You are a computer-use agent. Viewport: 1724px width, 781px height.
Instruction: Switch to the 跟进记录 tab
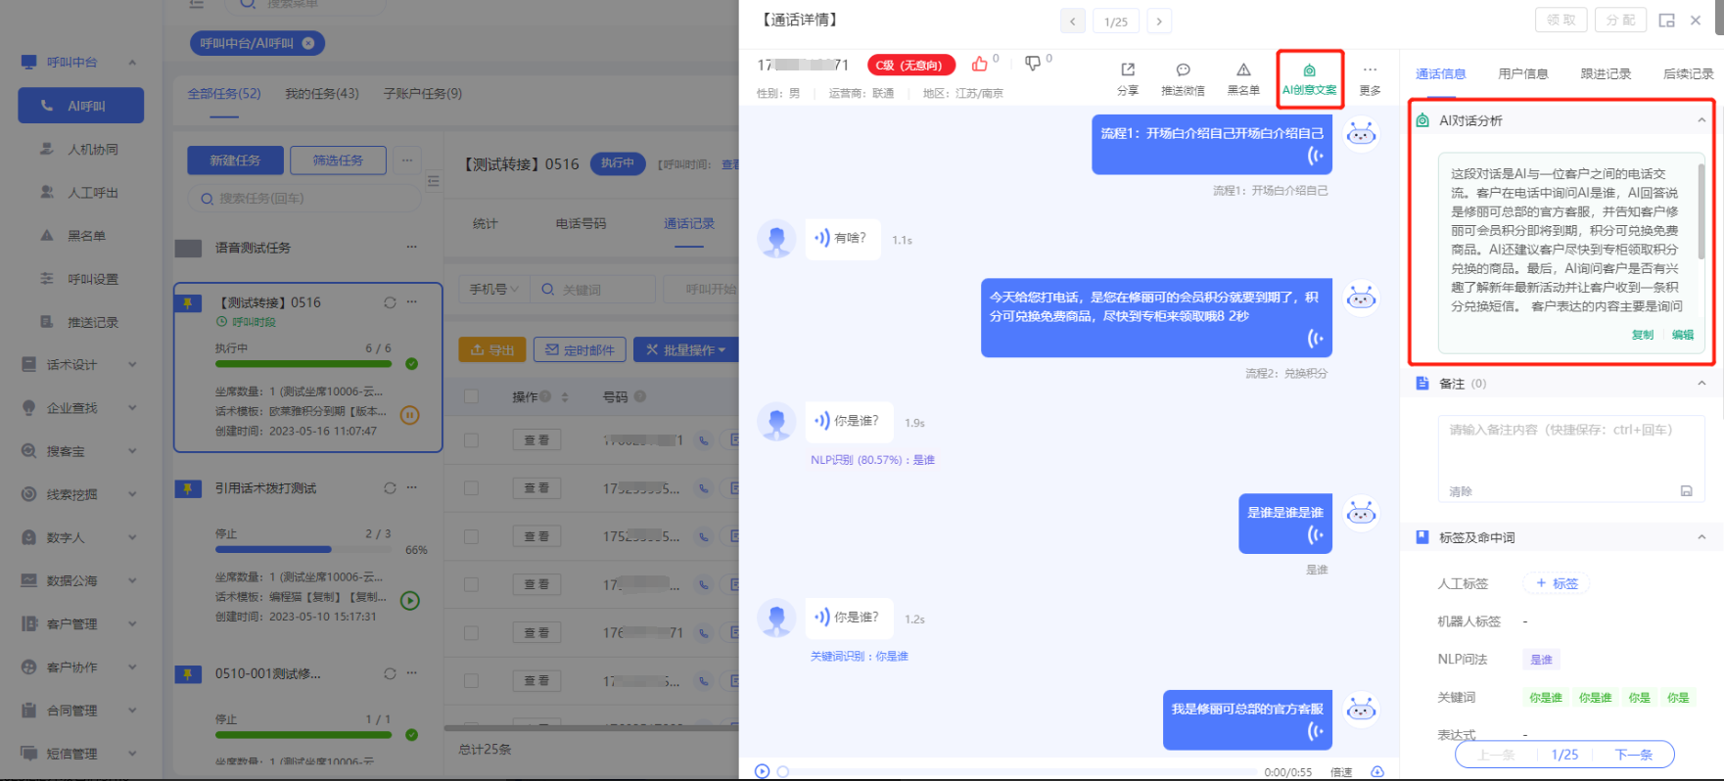click(x=1606, y=74)
